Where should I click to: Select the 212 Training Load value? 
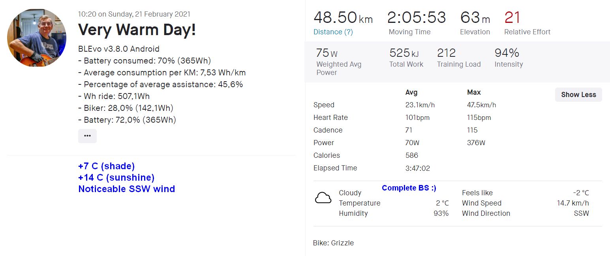click(x=446, y=53)
